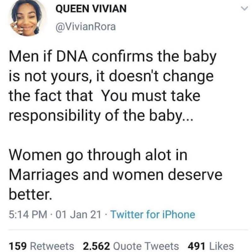The width and height of the screenshot is (252, 252).
Task: View the 2,562 Quote Tweets list
Action: [x=131, y=246]
